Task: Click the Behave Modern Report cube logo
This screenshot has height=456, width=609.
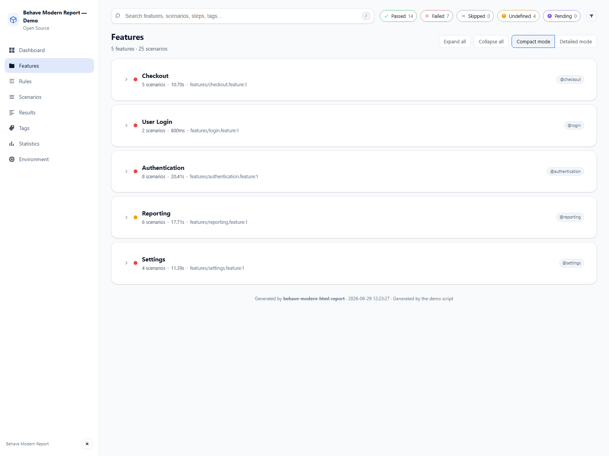Action: [x=13, y=20]
